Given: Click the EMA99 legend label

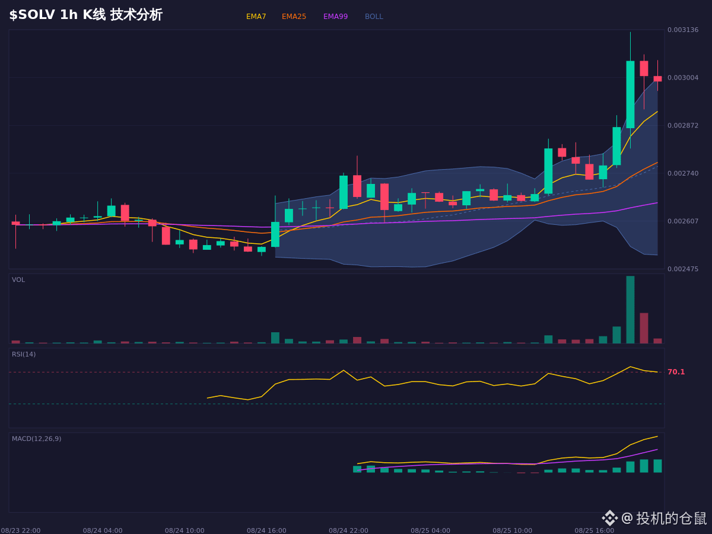Looking at the screenshot, I should coord(336,17).
